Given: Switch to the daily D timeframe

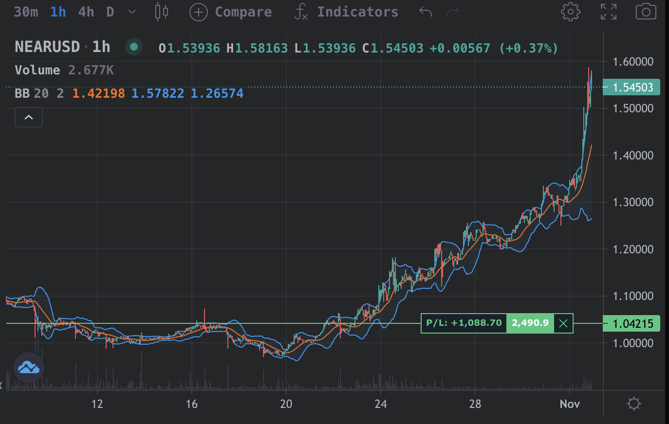Looking at the screenshot, I should click(110, 12).
